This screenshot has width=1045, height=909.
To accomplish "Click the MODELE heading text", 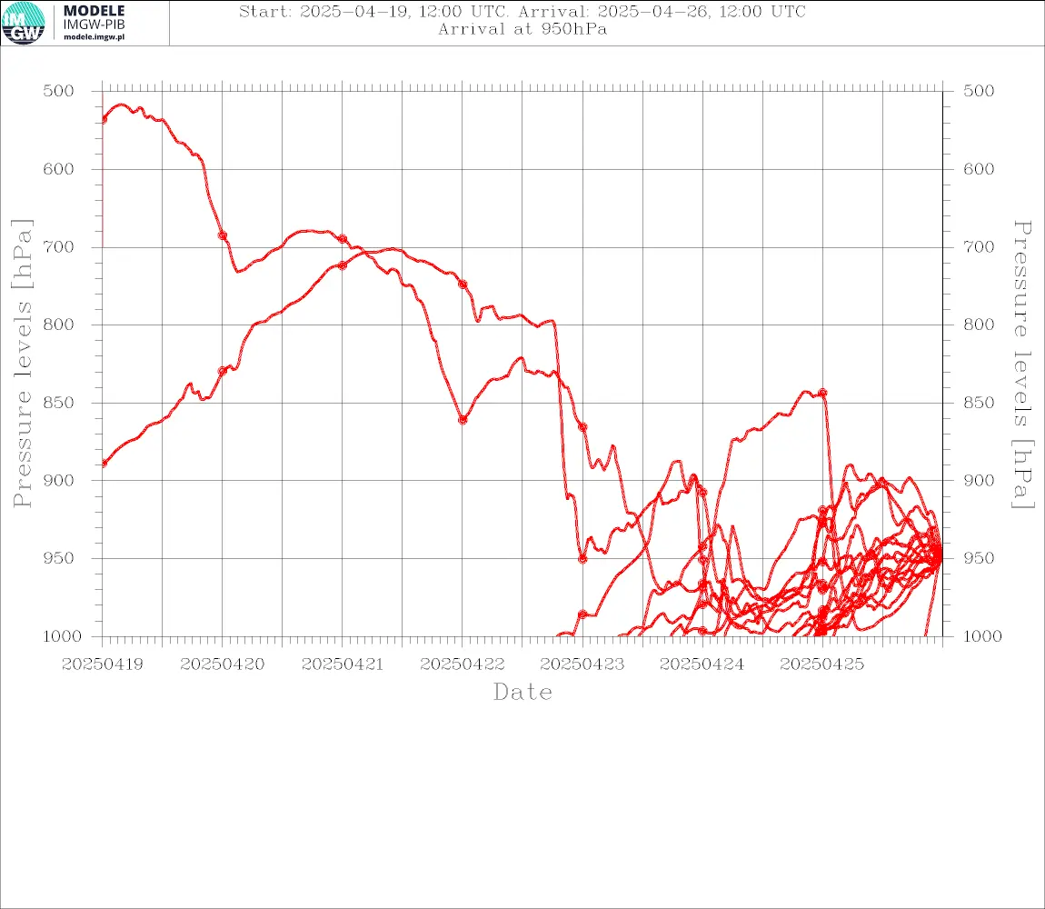I will [94, 11].
